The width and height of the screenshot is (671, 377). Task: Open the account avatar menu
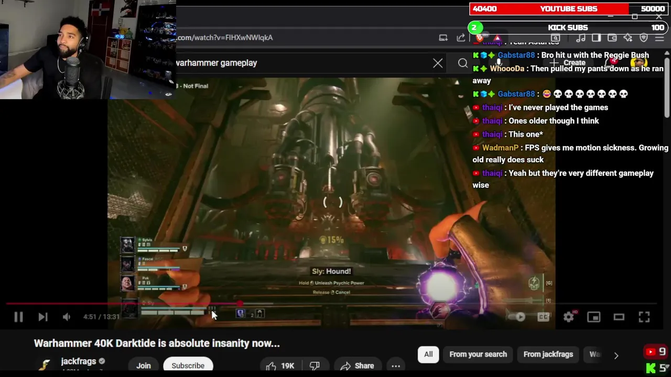click(638, 63)
